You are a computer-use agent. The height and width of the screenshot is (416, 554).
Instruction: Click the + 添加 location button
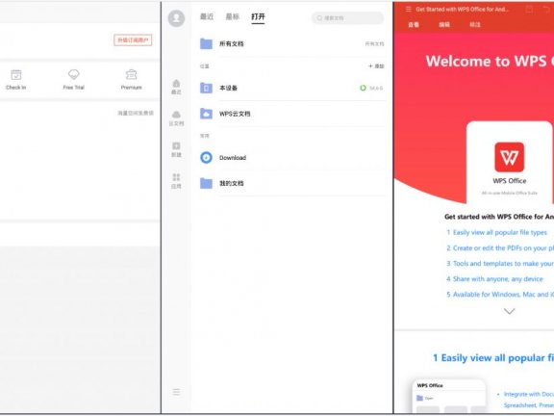[376, 65]
